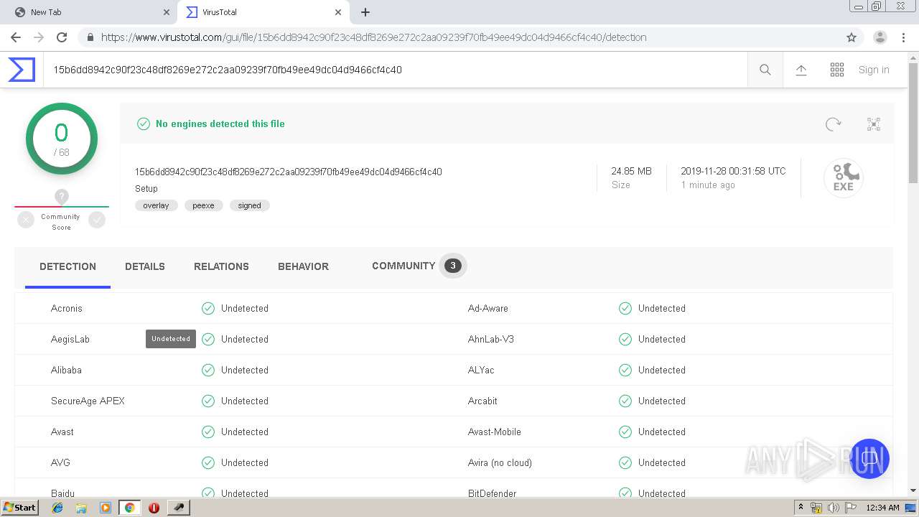Go back with browser back arrow
919x517 pixels.
pyautogui.click(x=16, y=37)
